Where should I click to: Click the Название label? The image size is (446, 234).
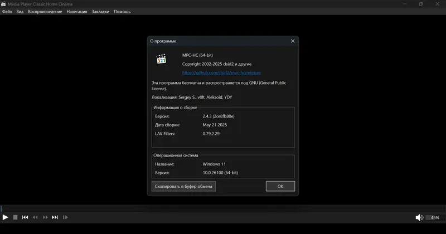pyautogui.click(x=164, y=164)
